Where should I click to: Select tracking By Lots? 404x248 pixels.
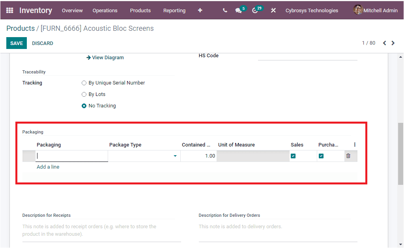[x=84, y=94]
